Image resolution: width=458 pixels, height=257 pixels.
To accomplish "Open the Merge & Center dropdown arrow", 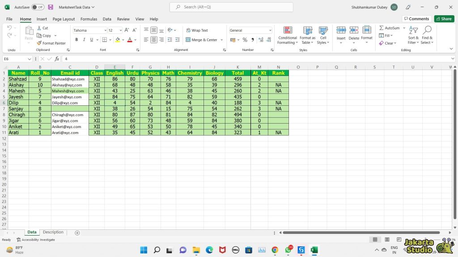I will pos(223,40).
